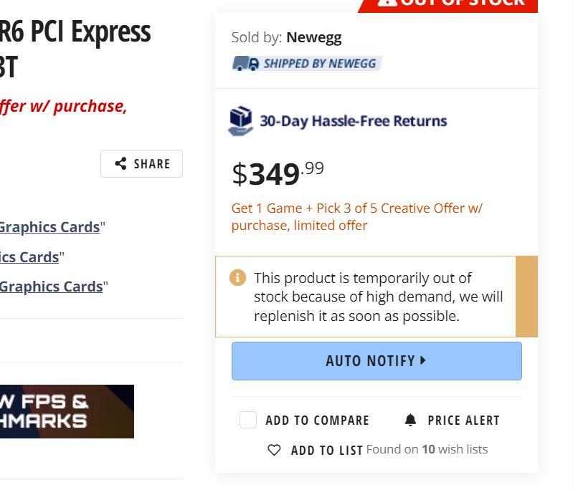Click the Add to List label

[327, 450]
